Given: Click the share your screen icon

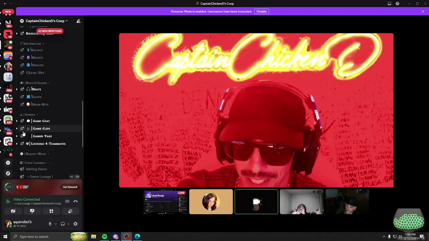Looking at the screenshot, I should coord(32,211).
